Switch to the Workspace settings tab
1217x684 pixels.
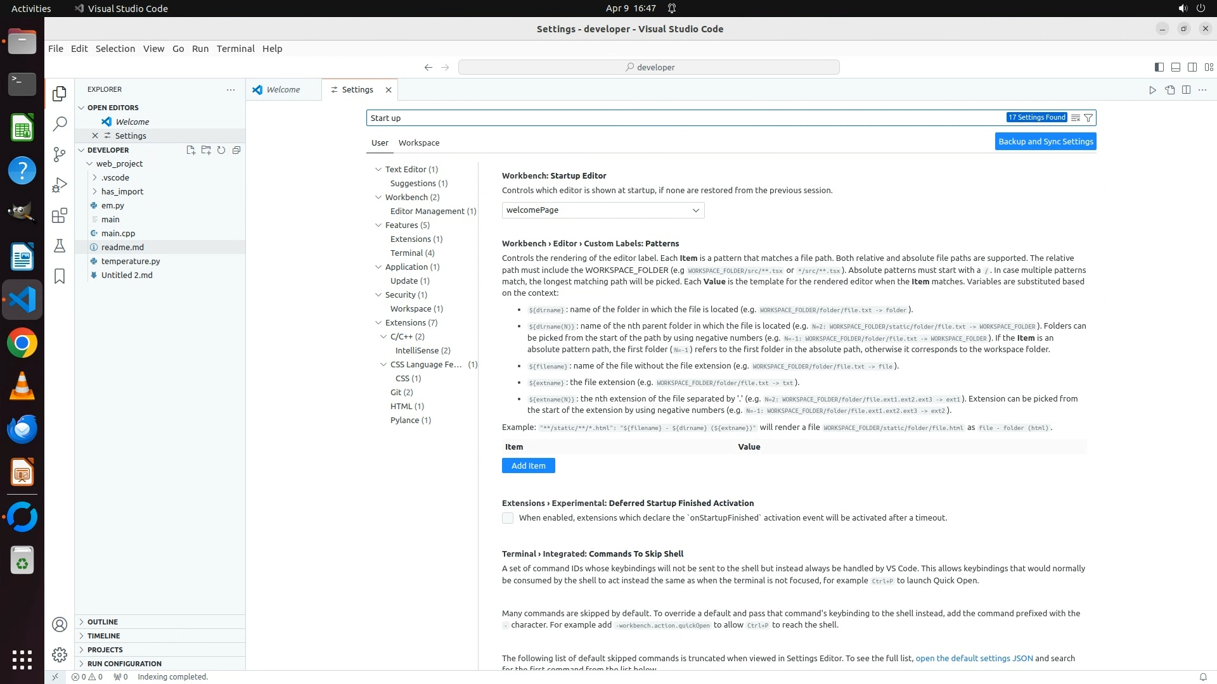pos(418,142)
